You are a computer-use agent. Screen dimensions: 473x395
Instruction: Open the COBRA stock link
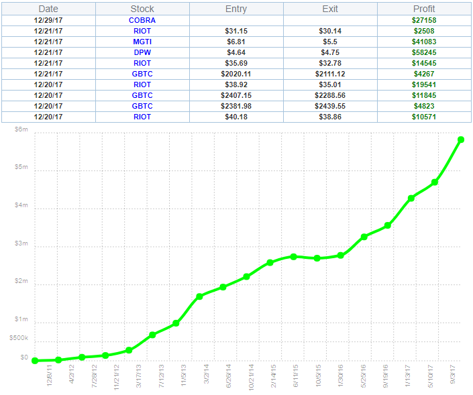[x=142, y=20]
